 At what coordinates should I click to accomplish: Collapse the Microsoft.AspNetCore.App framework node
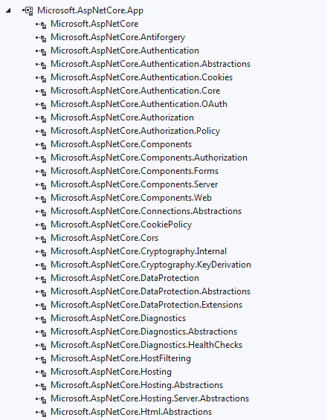(x=8, y=10)
